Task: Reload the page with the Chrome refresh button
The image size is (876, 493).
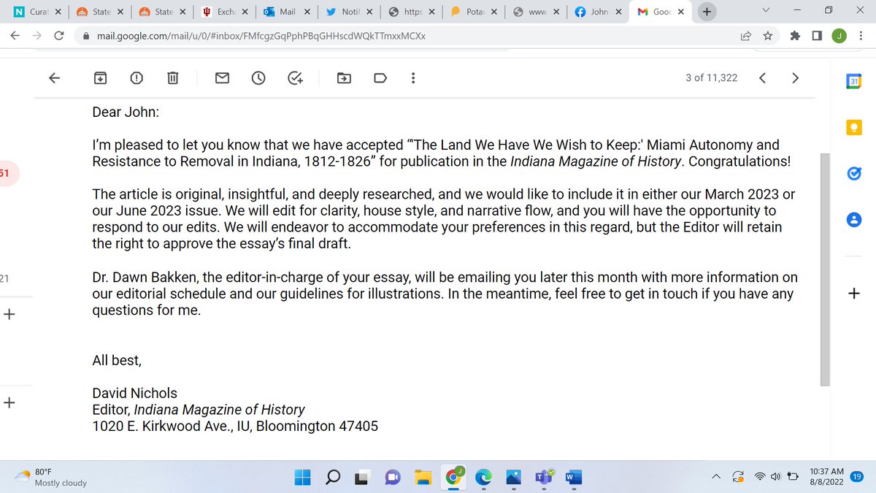Action: pyautogui.click(x=59, y=35)
